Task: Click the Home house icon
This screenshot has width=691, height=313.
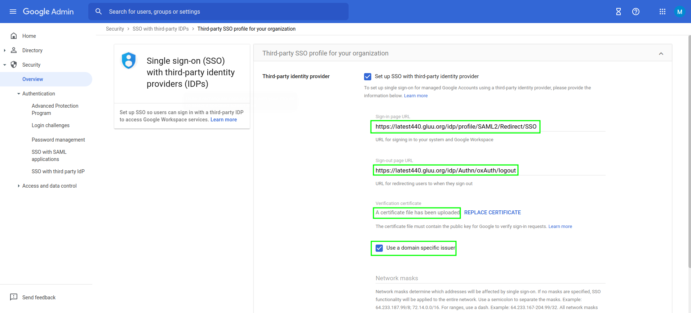Action: [x=14, y=36]
